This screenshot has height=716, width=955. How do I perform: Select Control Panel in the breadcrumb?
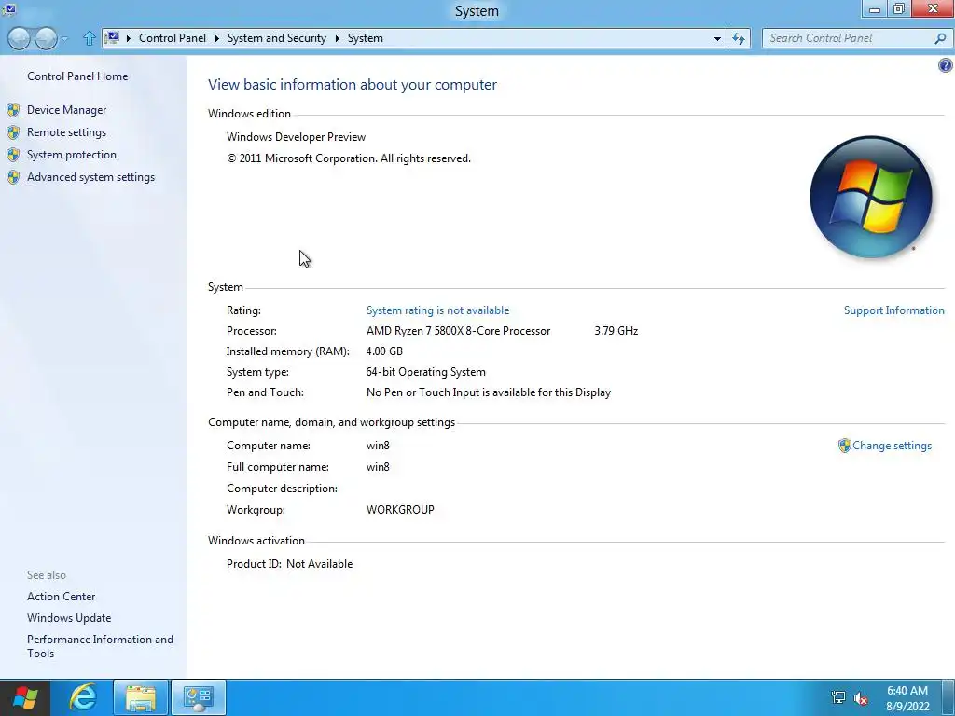point(173,37)
